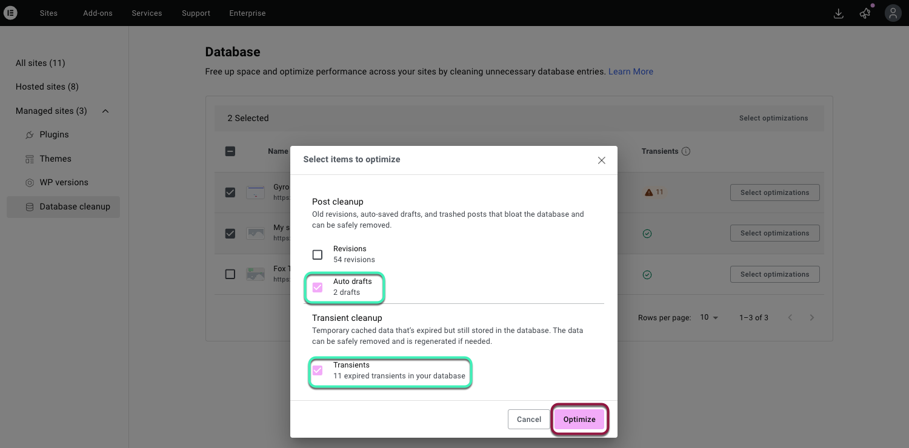The width and height of the screenshot is (909, 448).
Task: Click the Database cleanup sidebar icon
Action: (30, 207)
